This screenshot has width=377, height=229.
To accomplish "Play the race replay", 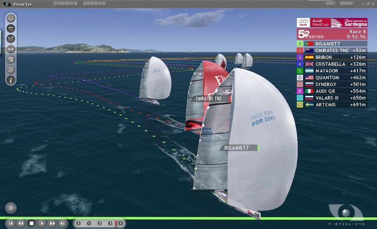I will click(x=42, y=223).
